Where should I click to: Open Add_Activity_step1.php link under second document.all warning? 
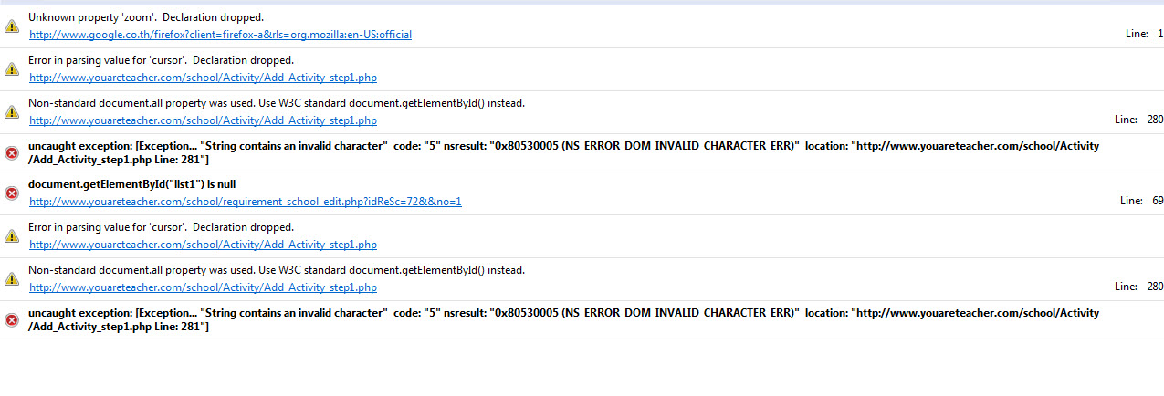click(x=203, y=287)
